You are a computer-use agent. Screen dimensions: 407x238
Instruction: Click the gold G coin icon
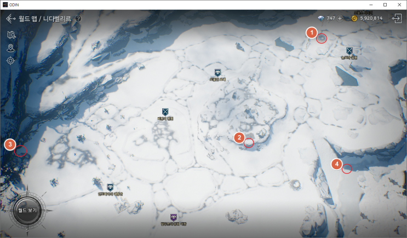coord(354,19)
